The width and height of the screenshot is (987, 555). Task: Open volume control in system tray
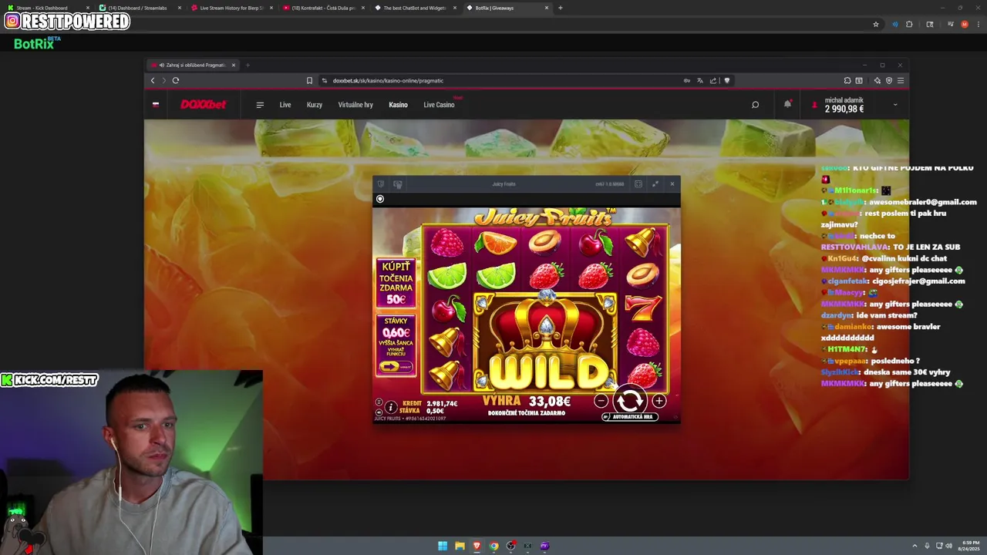point(948,546)
